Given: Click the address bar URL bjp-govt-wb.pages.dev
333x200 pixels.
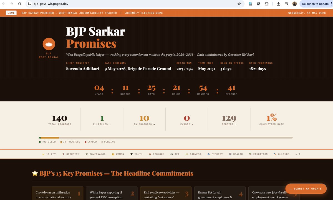Looking at the screenshot, I should coord(51,4).
